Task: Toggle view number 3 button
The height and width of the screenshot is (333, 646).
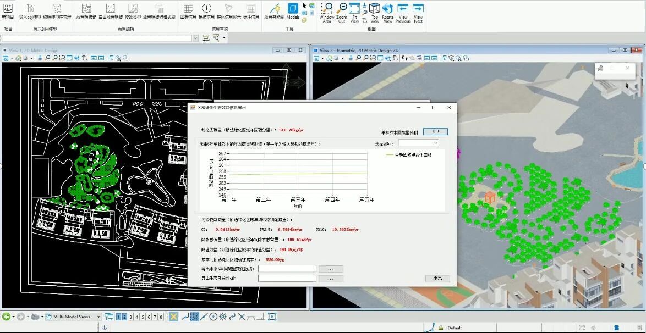Action: 131,317
